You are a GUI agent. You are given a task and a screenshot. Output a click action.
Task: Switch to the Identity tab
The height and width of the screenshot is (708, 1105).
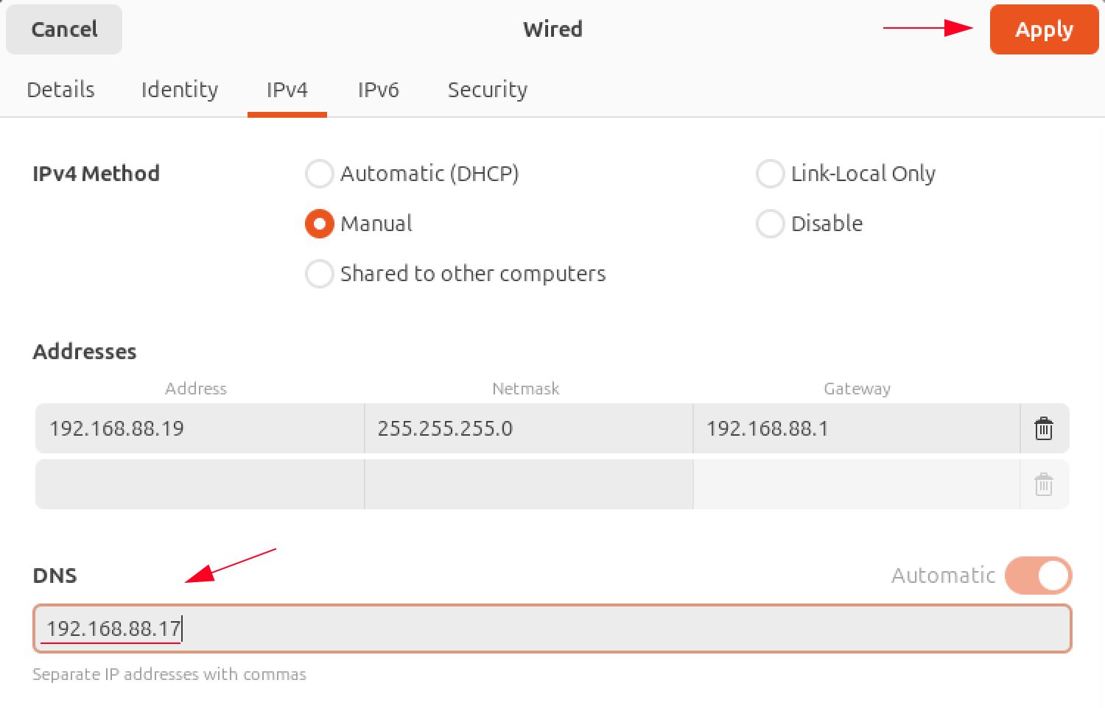(x=180, y=90)
